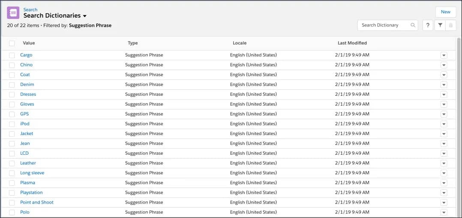Click the New button
Viewport: 462px width, 218px height.
pyautogui.click(x=446, y=12)
